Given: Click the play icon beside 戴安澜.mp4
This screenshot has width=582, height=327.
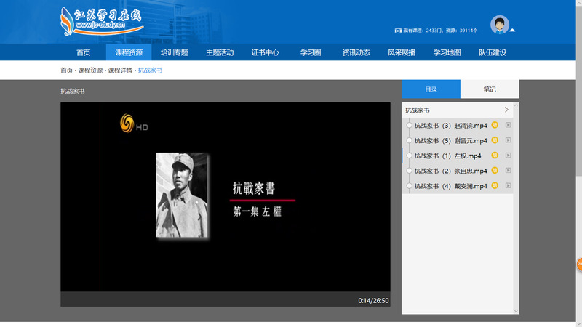Looking at the screenshot, I should (x=509, y=186).
